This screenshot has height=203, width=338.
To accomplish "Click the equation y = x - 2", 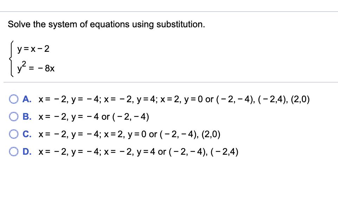I will pyautogui.click(x=33, y=49).
